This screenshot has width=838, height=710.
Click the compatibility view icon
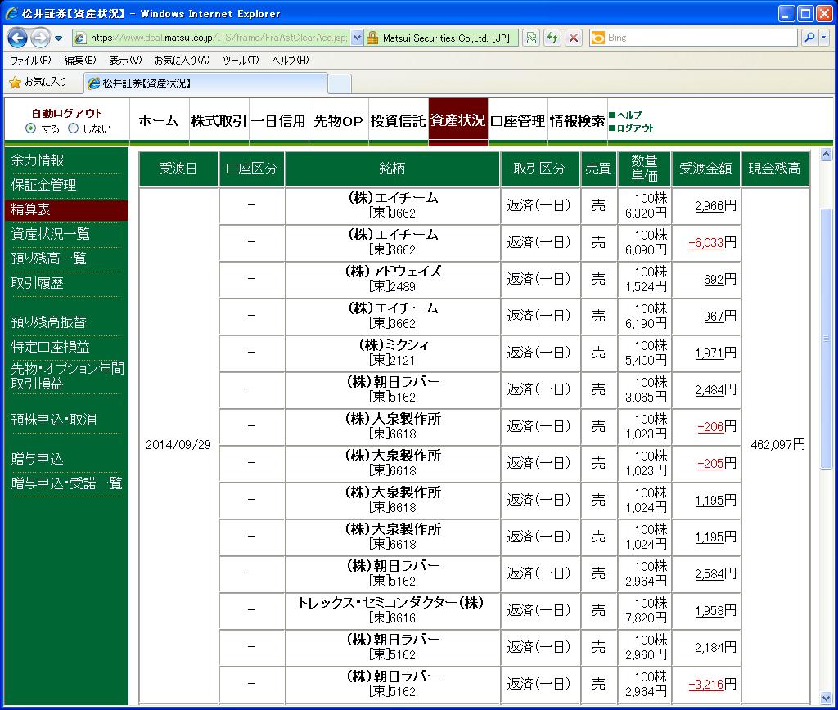pyautogui.click(x=530, y=38)
